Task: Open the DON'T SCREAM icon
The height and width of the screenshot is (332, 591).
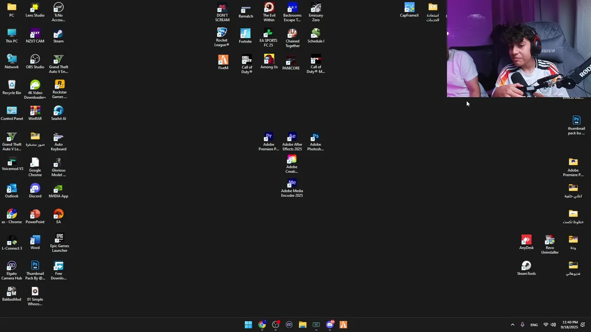Action: (222, 12)
